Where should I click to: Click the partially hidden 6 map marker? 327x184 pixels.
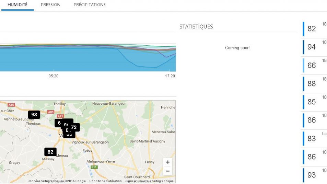pos(58,123)
